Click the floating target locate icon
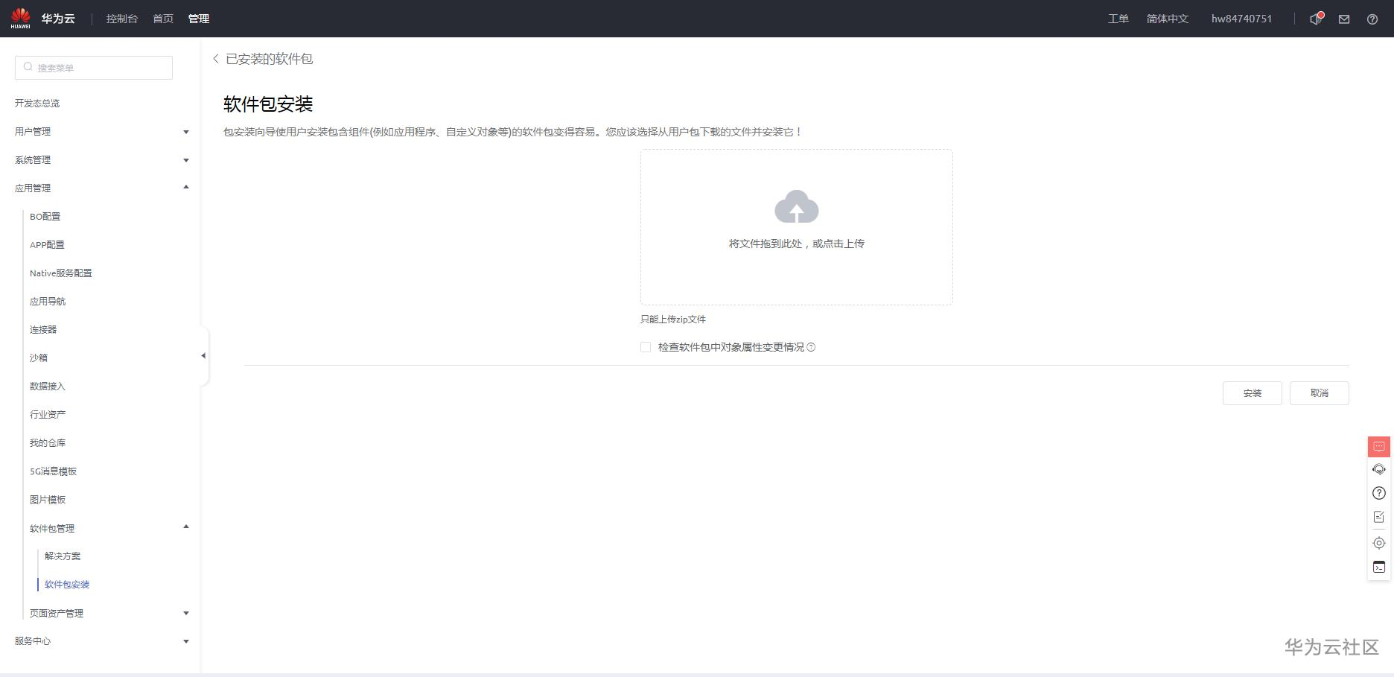Screen dimensions: 1394x677 click(1379, 543)
